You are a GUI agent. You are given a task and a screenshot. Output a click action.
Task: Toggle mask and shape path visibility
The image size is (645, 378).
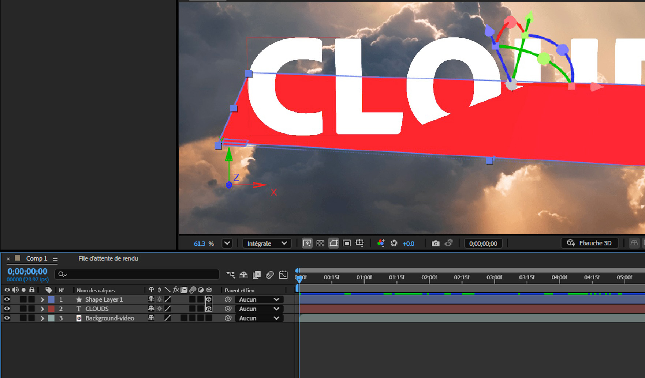333,243
